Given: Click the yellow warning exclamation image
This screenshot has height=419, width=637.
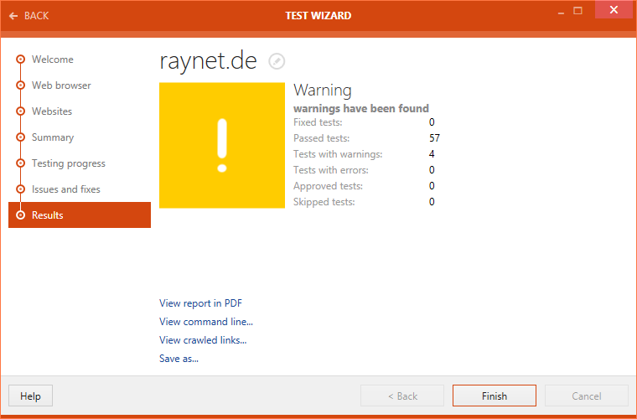Looking at the screenshot, I should pos(222,145).
